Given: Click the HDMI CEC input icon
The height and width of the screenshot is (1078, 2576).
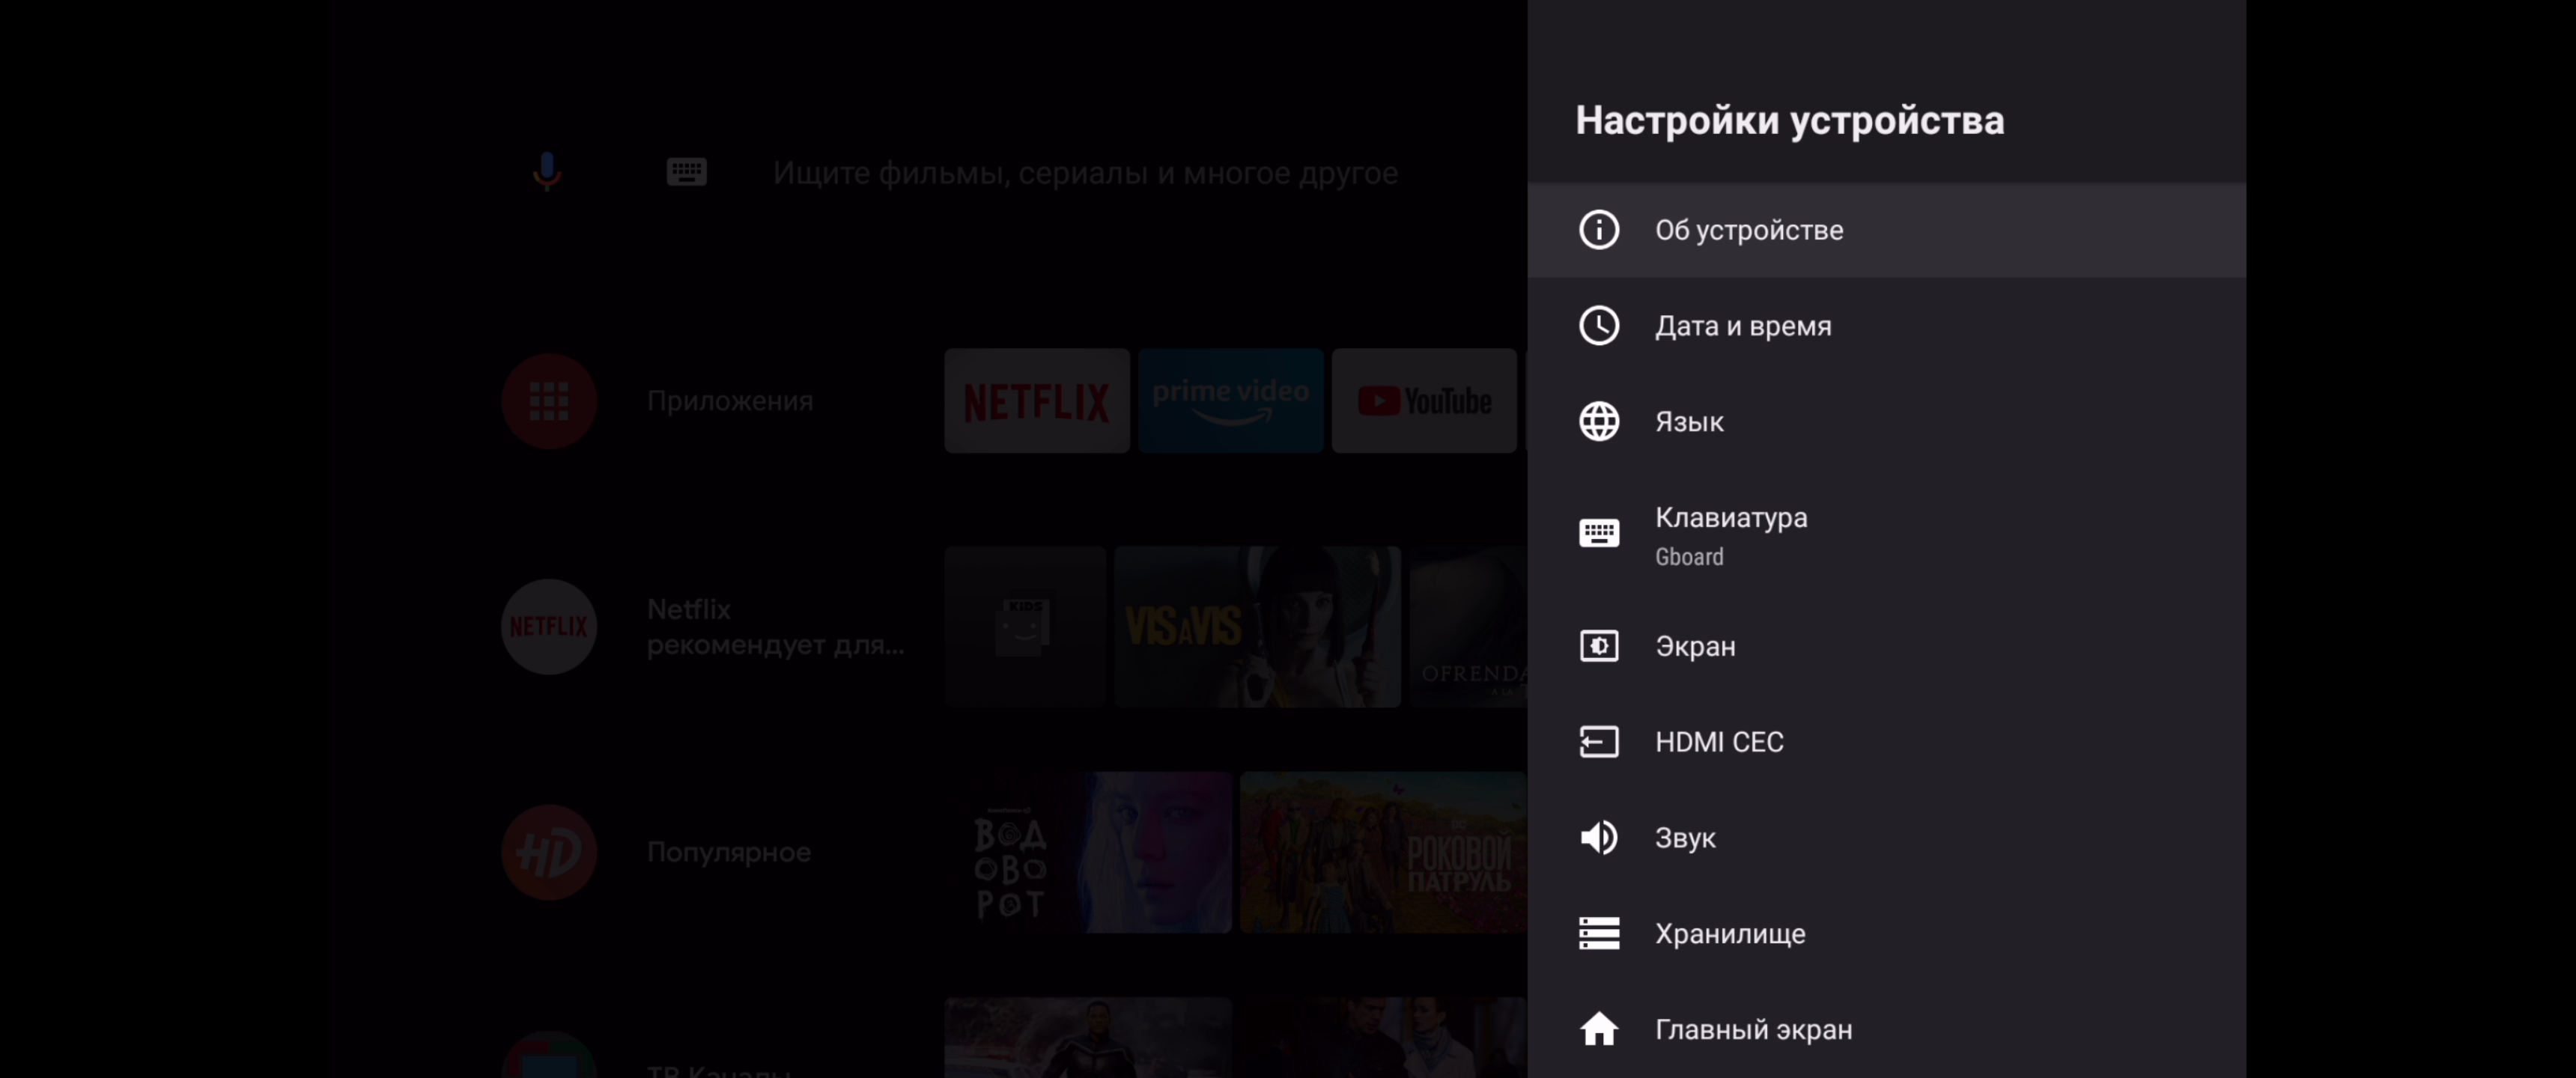Looking at the screenshot, I should click(1598, 741).
